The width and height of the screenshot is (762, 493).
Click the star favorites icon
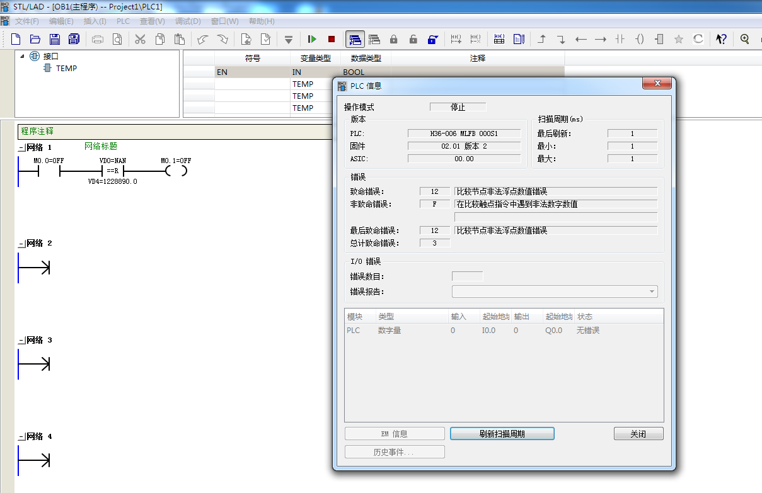(679, 39)
